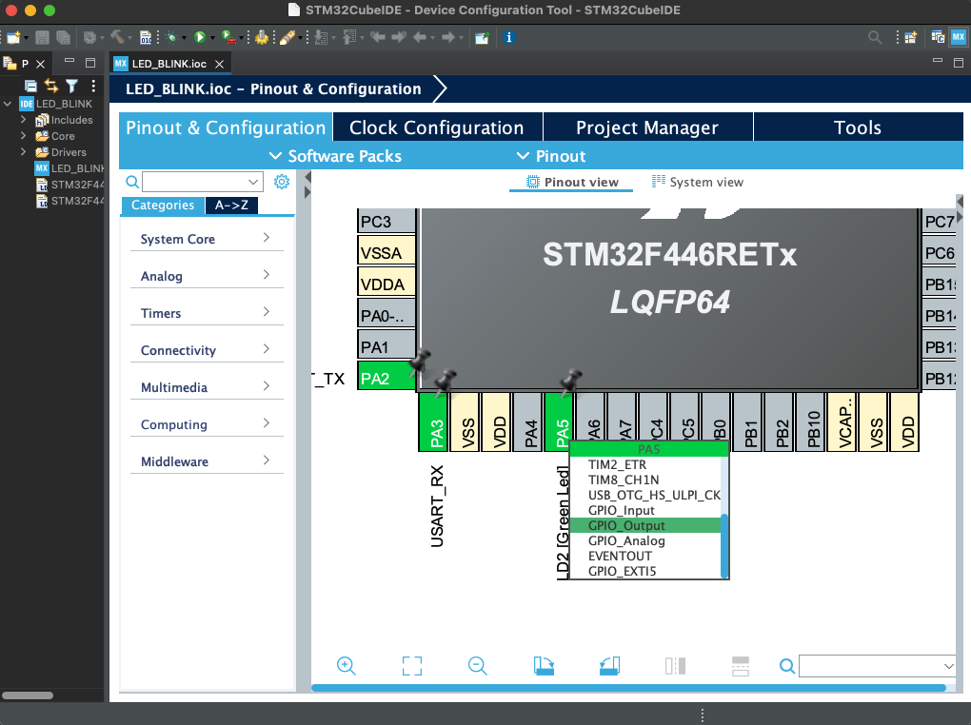Click Open Perspective icon in toolbar
The width and height of the screenshot is (971, 725).
910,38
